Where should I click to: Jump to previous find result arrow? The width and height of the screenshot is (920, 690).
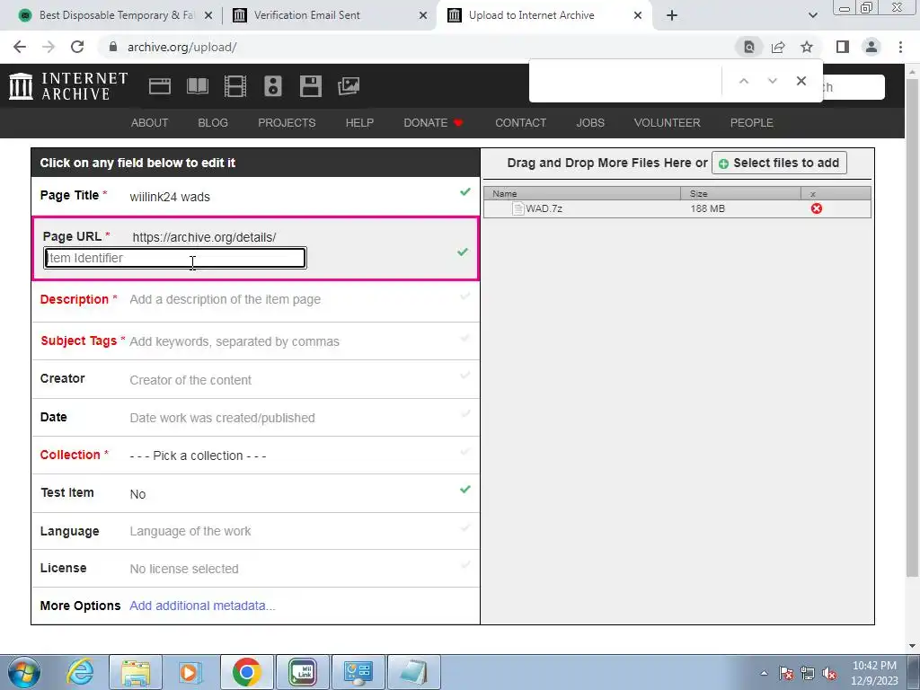(x=743, y=81)
